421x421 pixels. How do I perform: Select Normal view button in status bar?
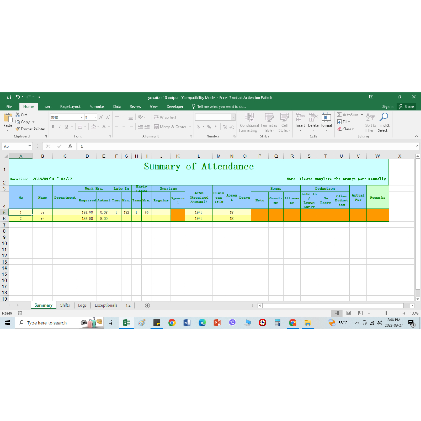click(x=337, y=313)
